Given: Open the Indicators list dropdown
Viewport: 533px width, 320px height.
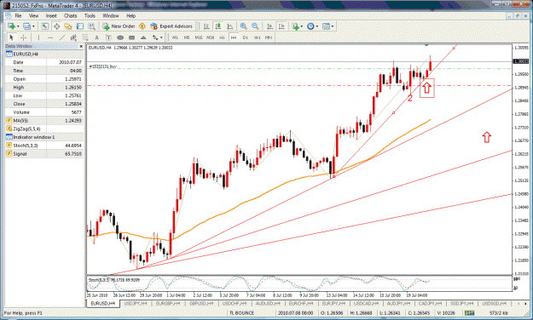Looking at the screenshot, I should click(x=297, y=26).
